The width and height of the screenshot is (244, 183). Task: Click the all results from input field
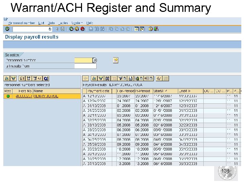pos(85,66)
